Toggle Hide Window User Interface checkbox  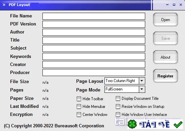click(118, 115)
